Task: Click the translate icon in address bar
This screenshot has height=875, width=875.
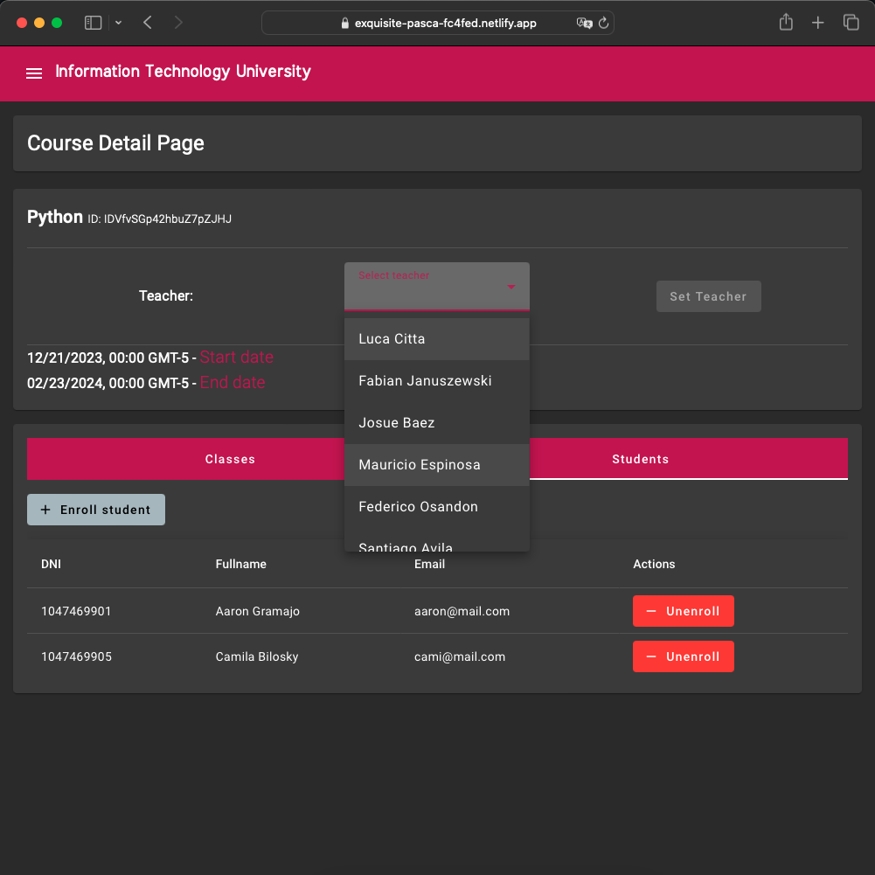Action: 584,24
